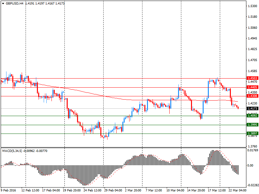Click the 2 Mar 20:00 time label
This screenshot has height=194, width=259.
coord(133,190)
